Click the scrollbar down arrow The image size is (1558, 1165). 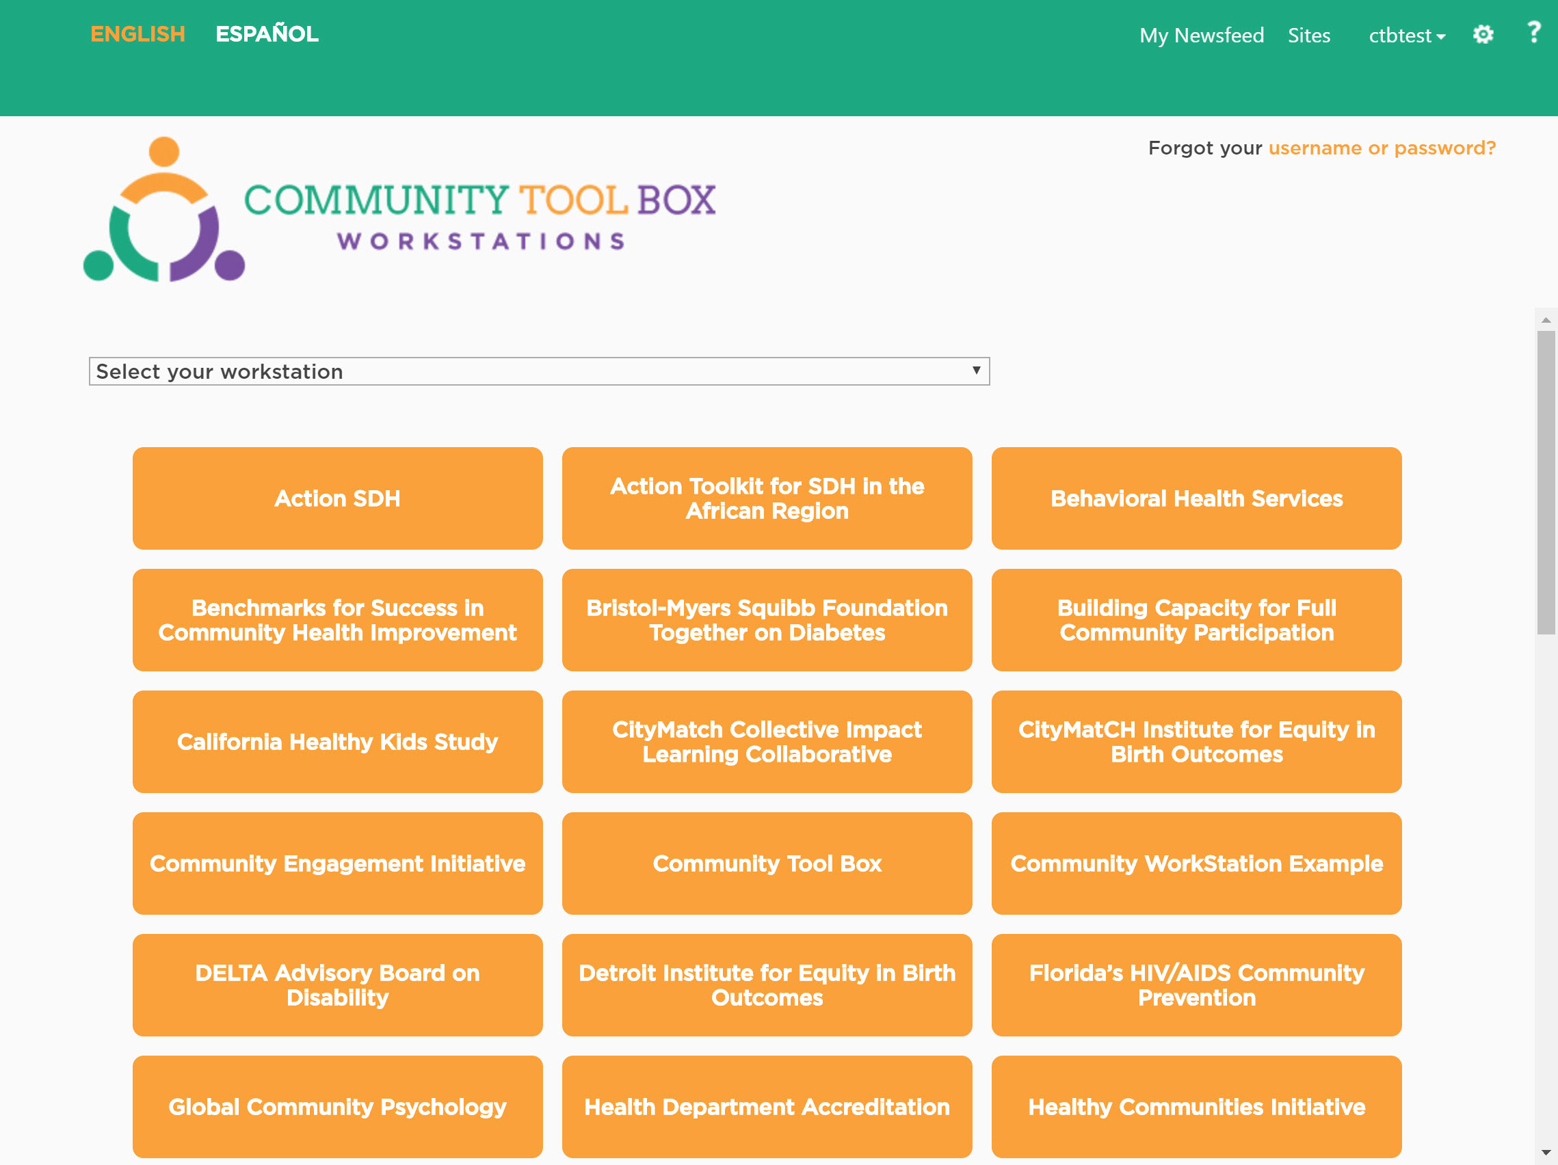[1546, 1152]
